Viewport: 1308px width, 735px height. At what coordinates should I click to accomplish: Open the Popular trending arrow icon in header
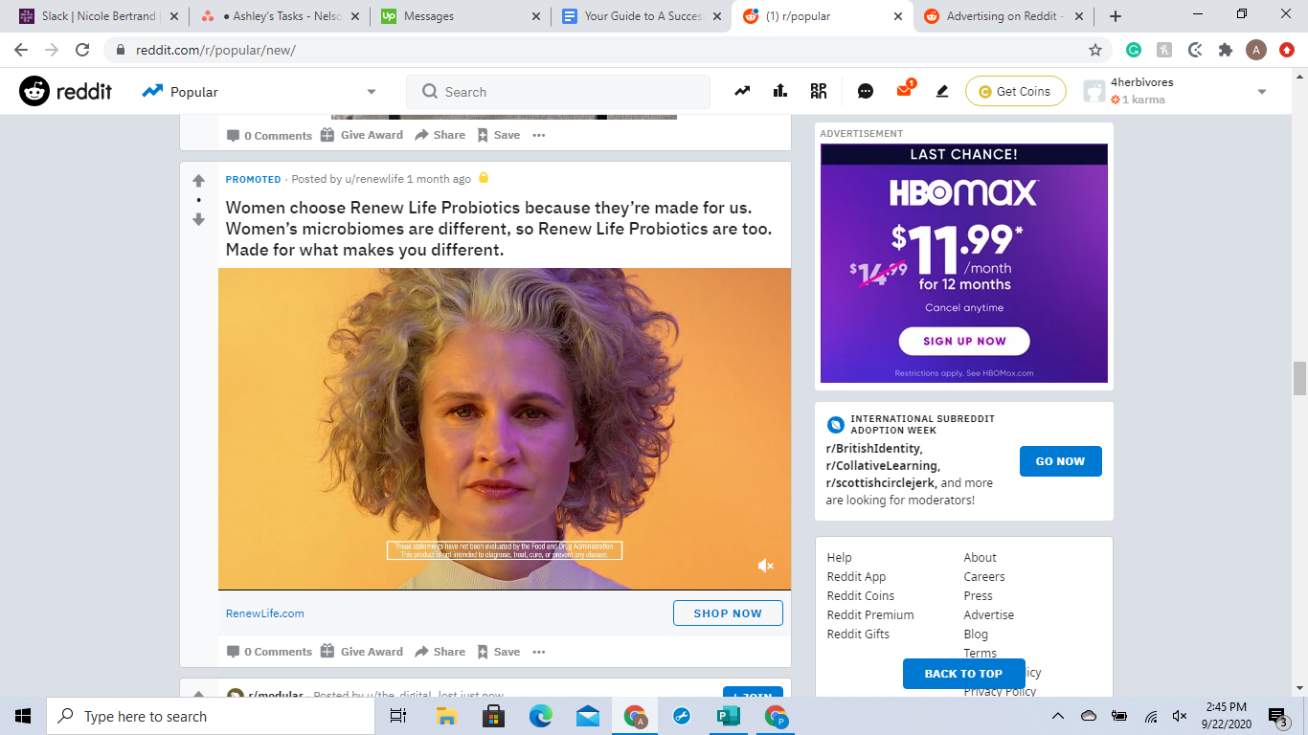(x=742, y=91)
